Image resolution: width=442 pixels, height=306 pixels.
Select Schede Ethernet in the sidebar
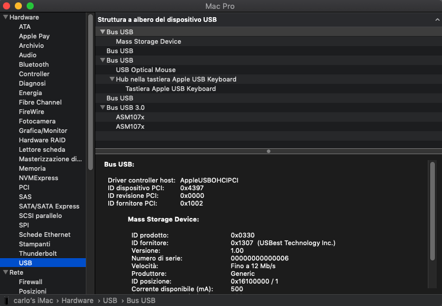click(44, 235)
